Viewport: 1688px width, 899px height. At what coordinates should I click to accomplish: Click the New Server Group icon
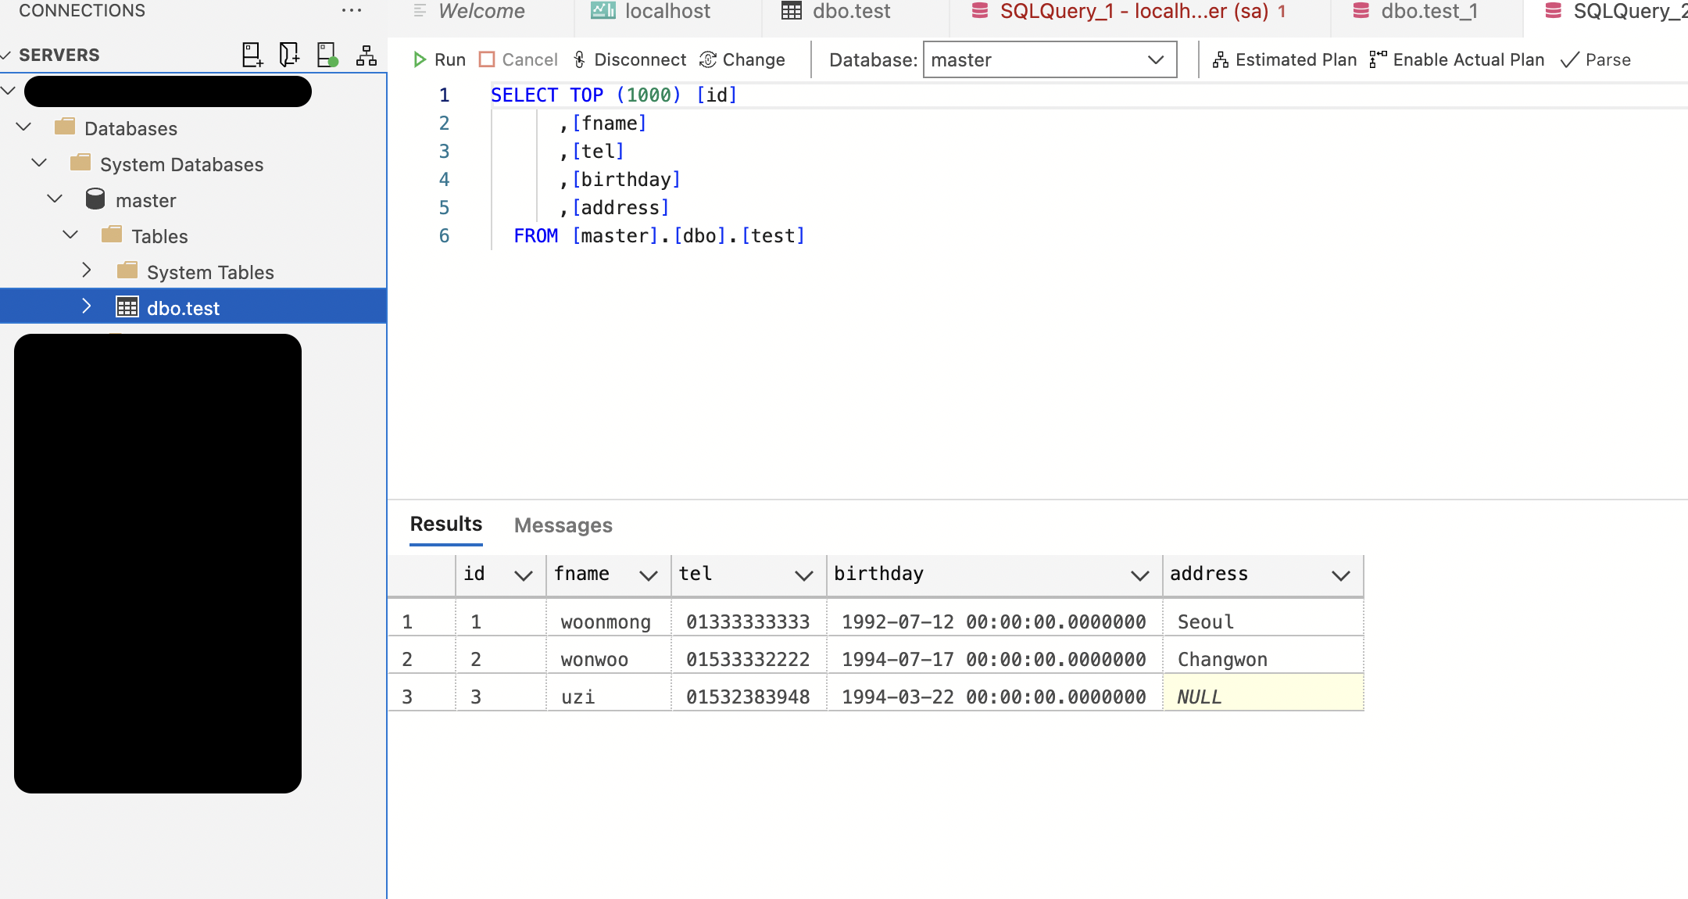pos(366,55)
